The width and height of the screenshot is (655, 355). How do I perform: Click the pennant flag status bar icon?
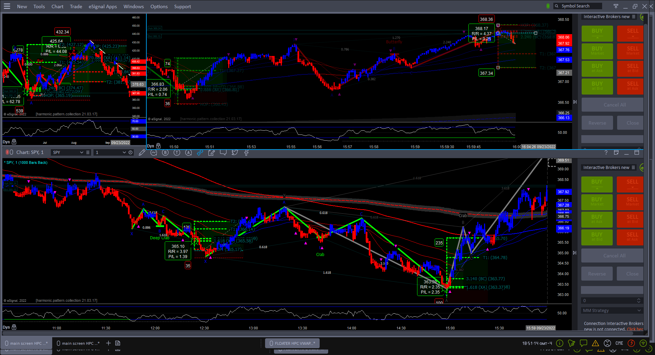pyautogui.click(x=571, y=343)
